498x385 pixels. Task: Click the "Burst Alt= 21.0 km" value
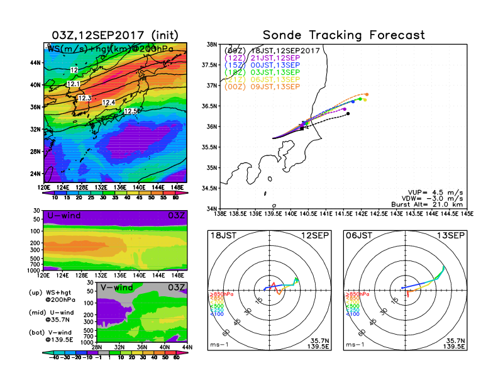(427, 204)
